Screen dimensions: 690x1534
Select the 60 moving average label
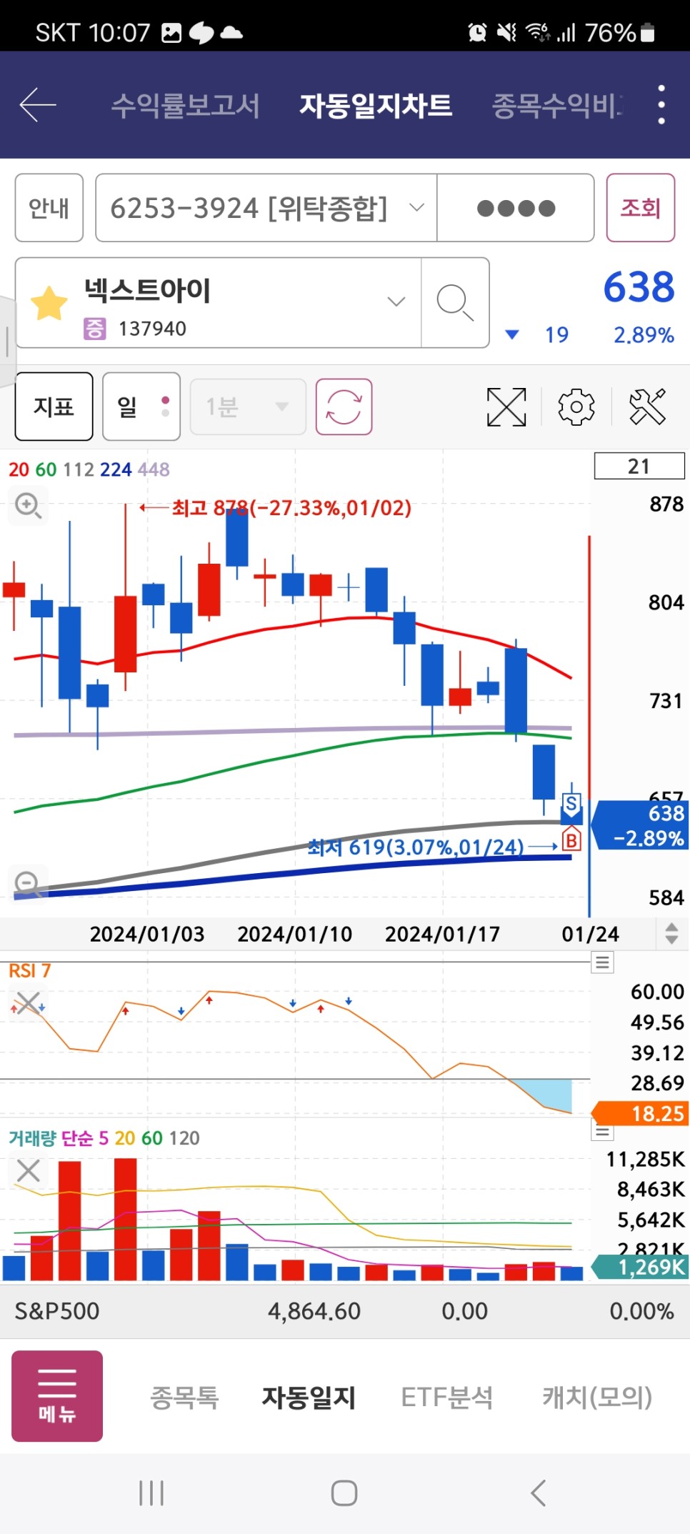(x=46, y=469)
